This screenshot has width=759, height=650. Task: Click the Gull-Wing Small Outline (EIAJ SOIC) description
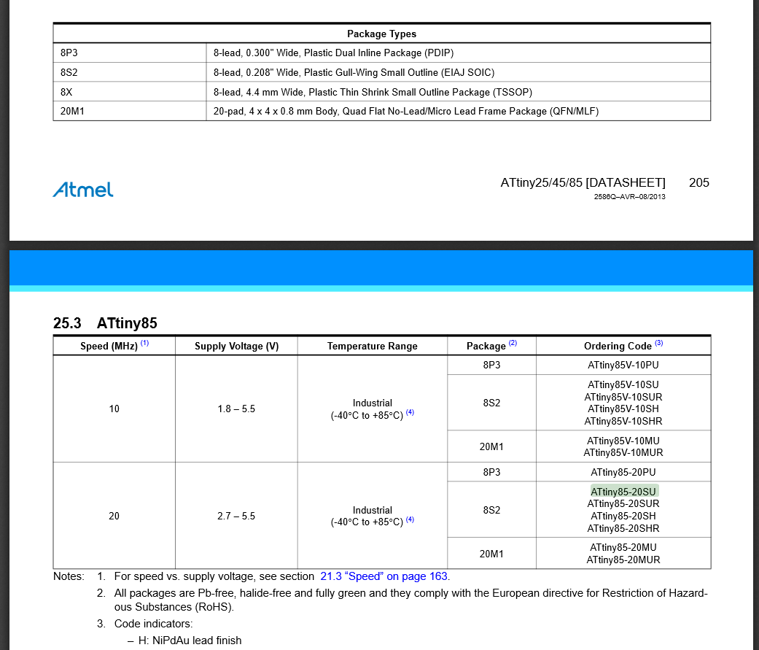(x=354, y=73)
